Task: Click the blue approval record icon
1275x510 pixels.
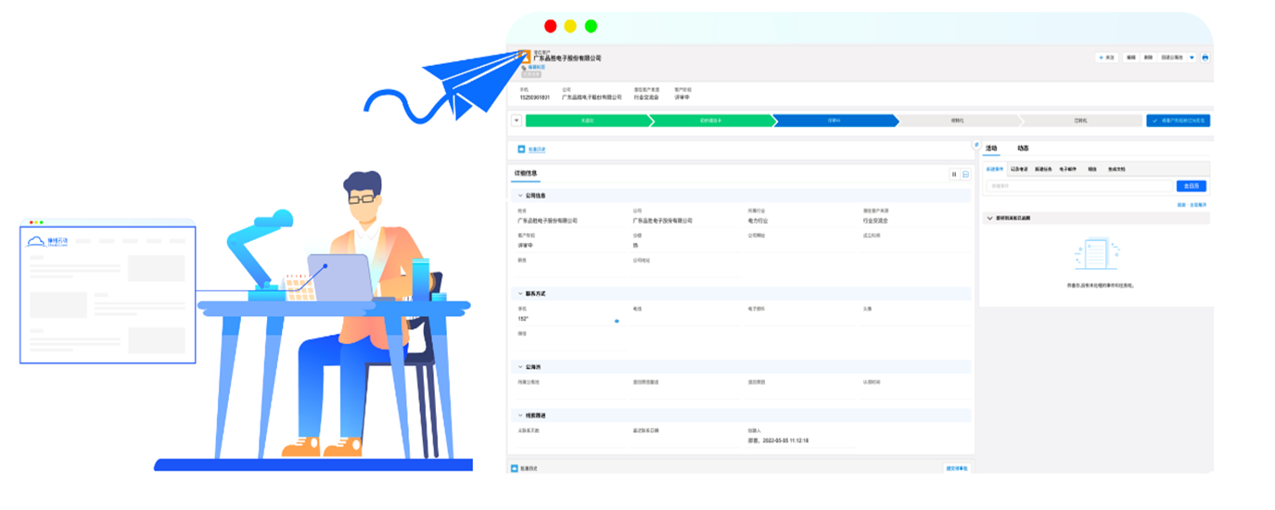Action: [x=521, y=148]
